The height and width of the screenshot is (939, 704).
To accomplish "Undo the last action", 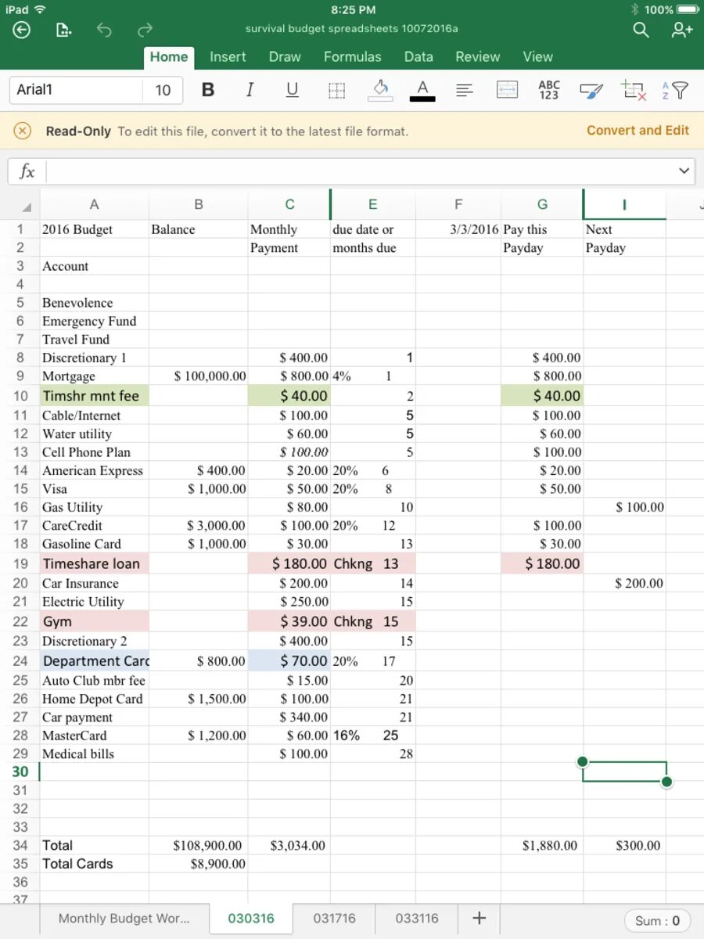I will tap(104, 30).
